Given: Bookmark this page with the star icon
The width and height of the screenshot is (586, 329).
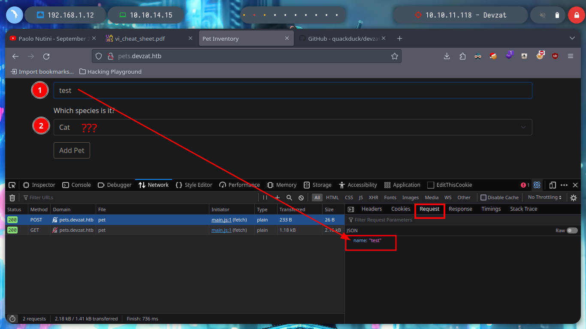Looking at the screenshot, I should 394,56.
